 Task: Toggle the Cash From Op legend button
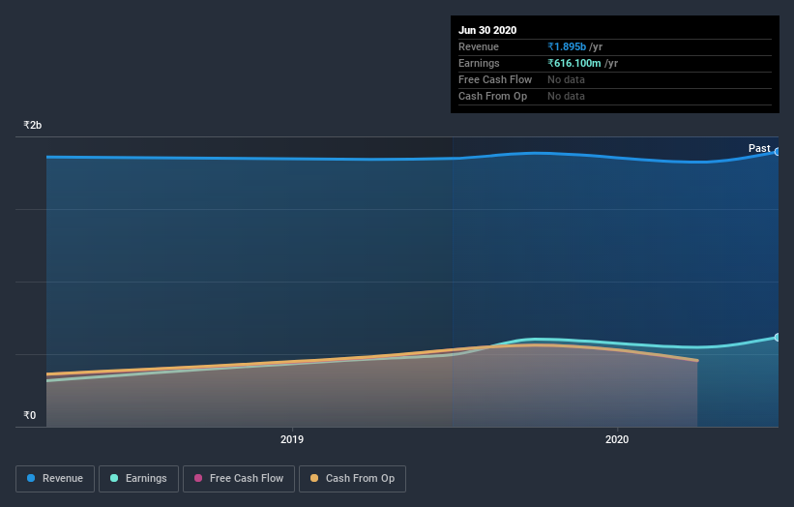pos(352,479)
